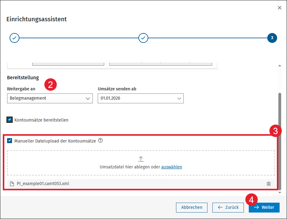Delete the uploaded PI_example01.camt053.xml file
The height and width of the screenshot is (219, 287).
[269, 184]
